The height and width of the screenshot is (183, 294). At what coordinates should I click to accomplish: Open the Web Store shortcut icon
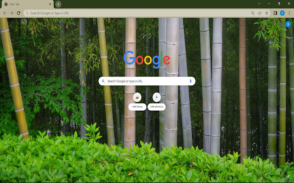137,97
